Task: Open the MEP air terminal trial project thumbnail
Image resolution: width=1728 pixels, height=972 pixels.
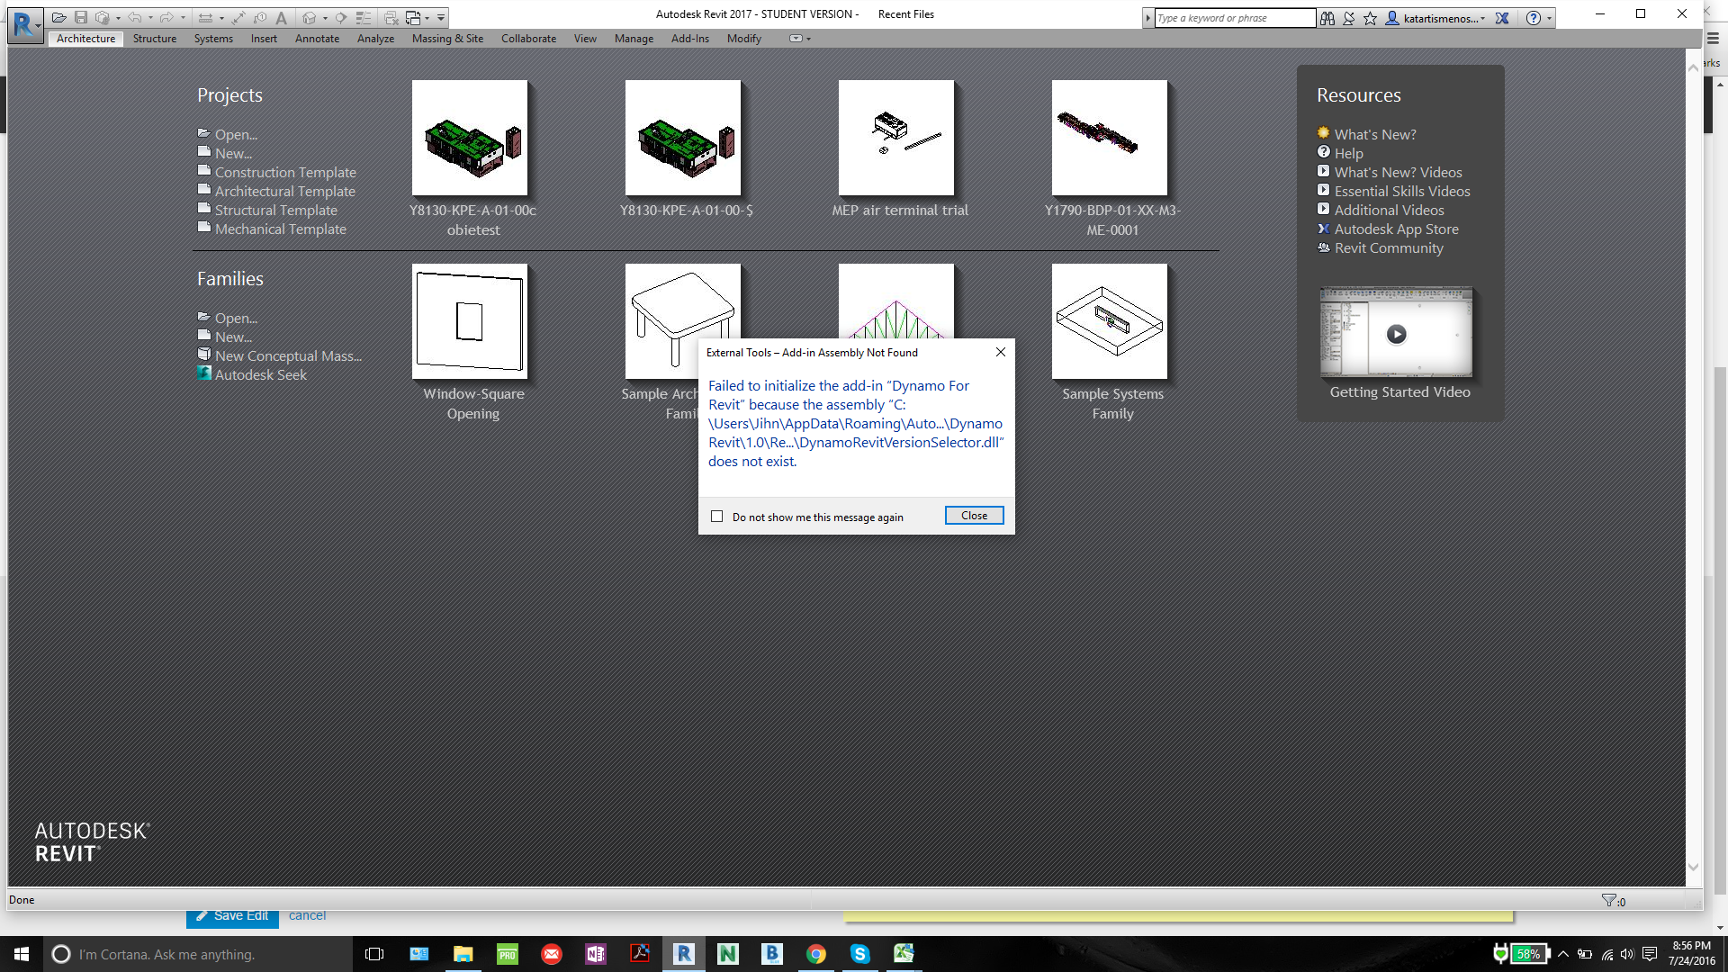Action: (x=895, y=138)
